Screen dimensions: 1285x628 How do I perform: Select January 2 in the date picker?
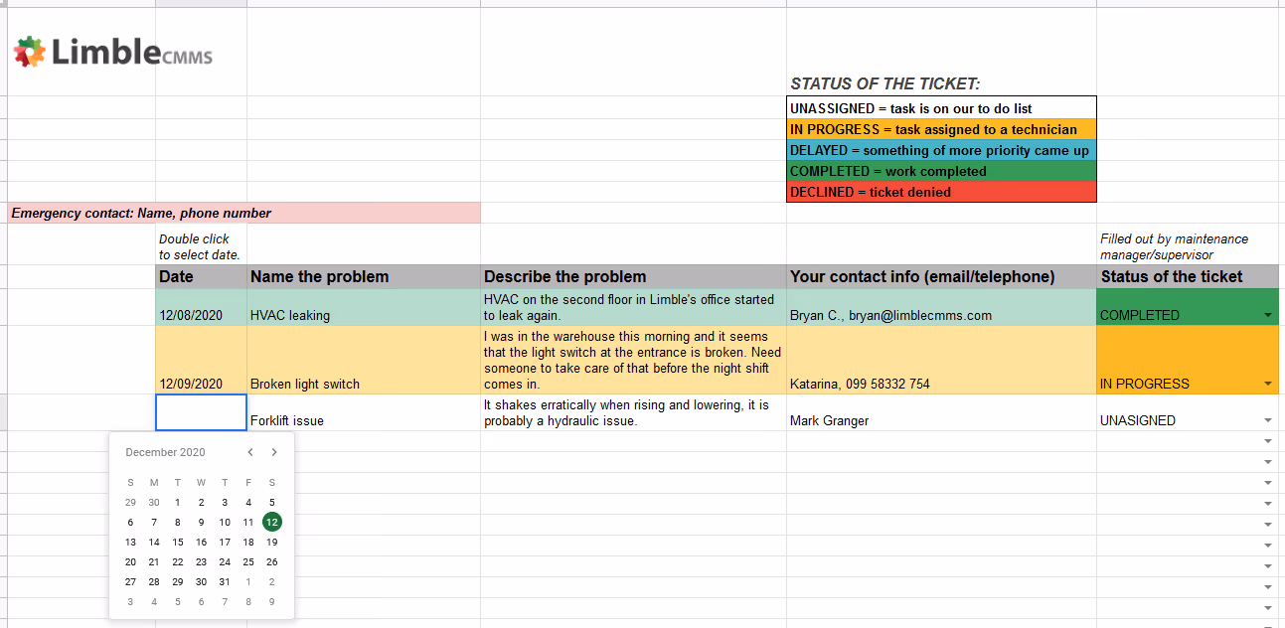271,581
